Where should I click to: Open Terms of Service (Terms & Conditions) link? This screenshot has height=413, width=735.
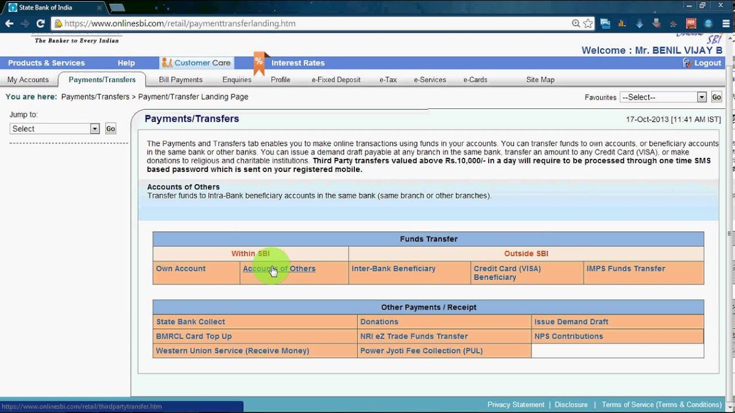662,404
